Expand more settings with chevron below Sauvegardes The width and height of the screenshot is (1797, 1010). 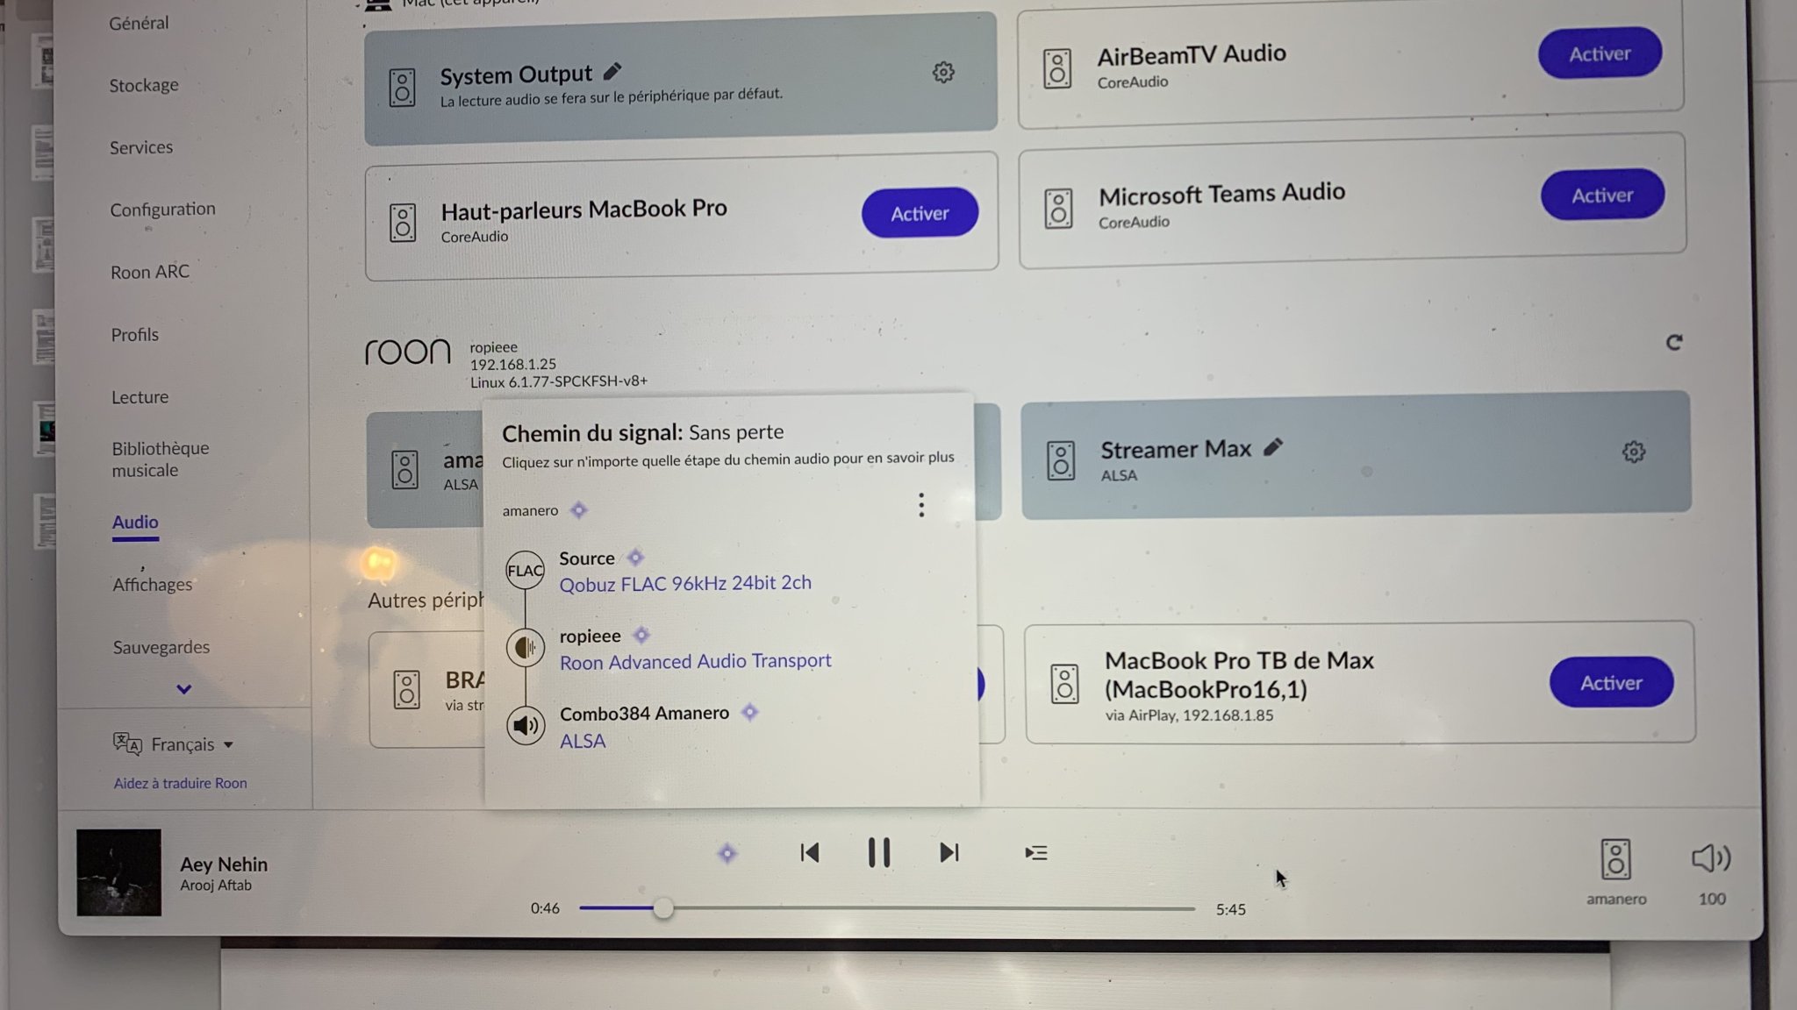coord(183,689)
